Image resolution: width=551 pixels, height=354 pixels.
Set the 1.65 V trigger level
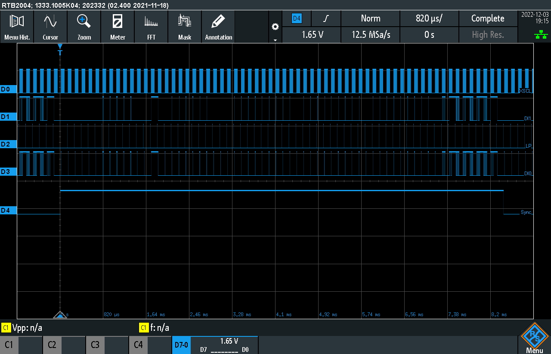click(x=312, y=35)
